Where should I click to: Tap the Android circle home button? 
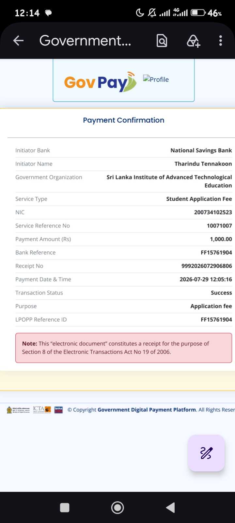(x=117, y=508)
